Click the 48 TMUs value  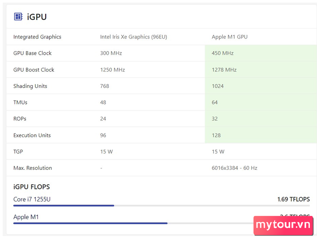click(103, 102)
